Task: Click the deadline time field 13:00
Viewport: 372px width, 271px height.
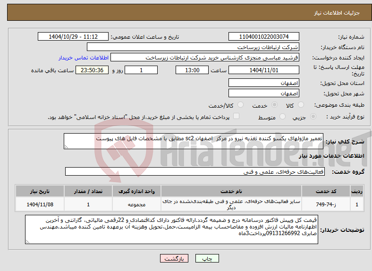Action: pyautogui.click(x=192, y=70)
